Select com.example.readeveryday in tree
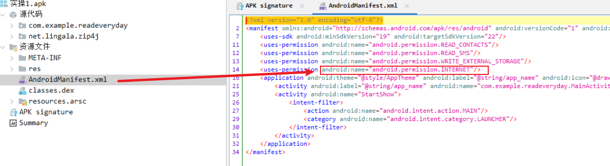The height and width of the screenshot is (166, 610). [x=78, y=25]
